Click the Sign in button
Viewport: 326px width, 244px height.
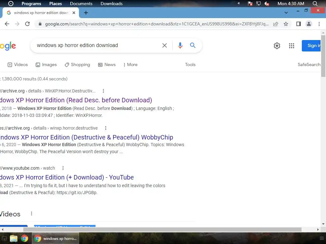pyautogui.click(x=311, y=46)
